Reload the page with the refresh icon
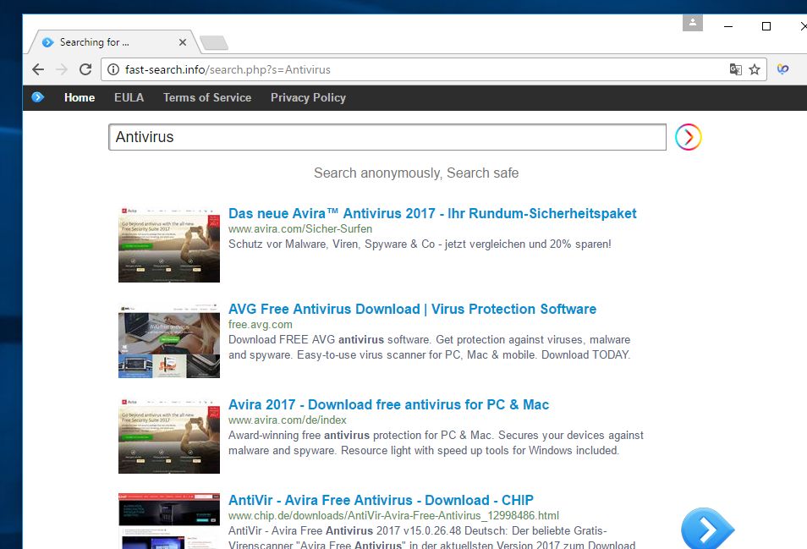Screen dimensions: 807x549 85,69
